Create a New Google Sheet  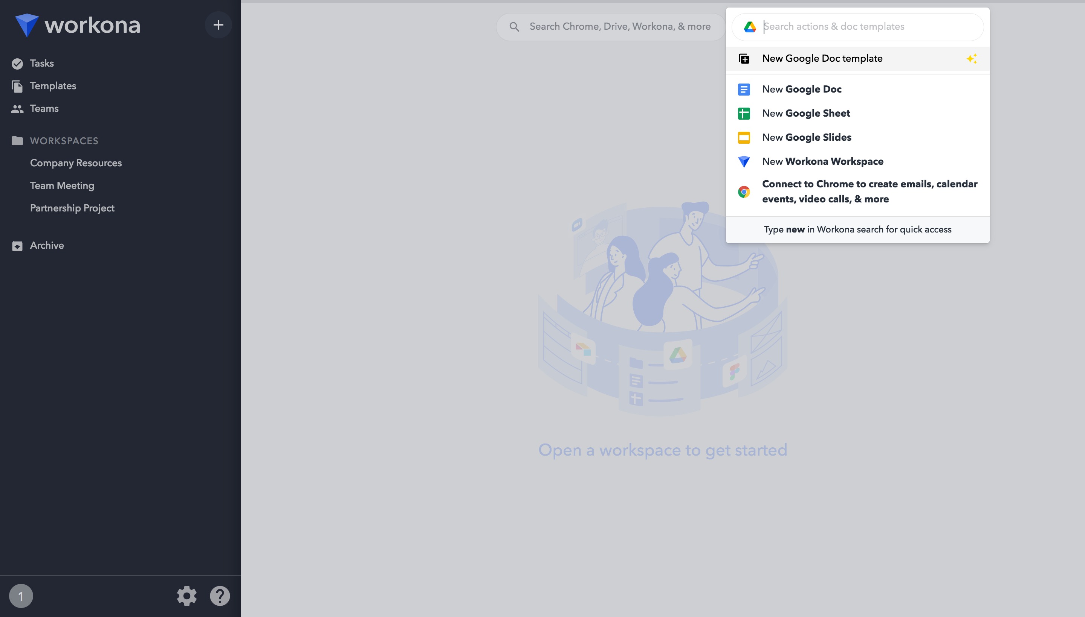point(857,114)
